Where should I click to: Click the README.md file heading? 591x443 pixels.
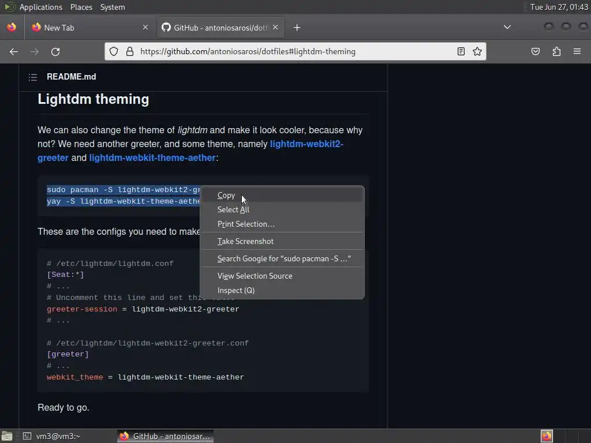tap(71, 77)
